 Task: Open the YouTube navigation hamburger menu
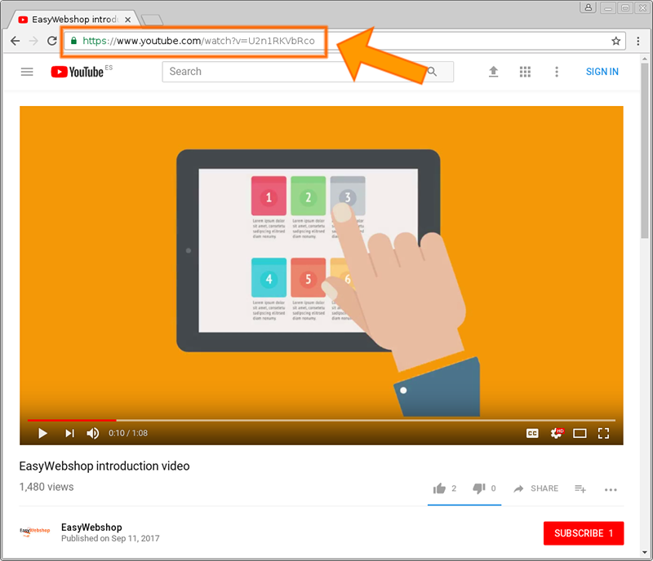tap(27, 72)
